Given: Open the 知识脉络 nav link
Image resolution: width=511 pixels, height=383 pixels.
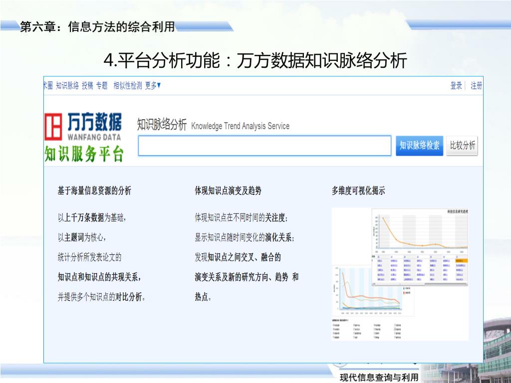Looking at the screenshot, I should (x=67, y=86).
